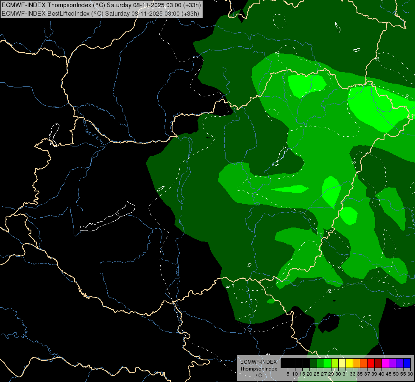
Task: Click the bright green 27-29 legend swatch
Action: click(x=328, y=363)
